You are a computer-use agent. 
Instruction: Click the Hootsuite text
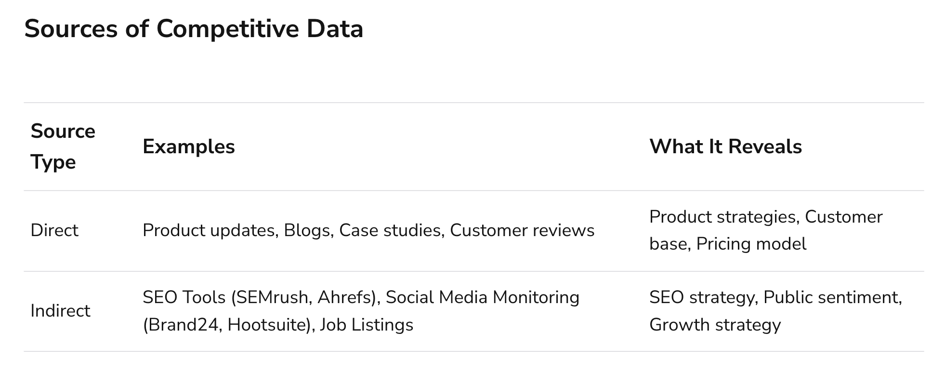point(266,325)
